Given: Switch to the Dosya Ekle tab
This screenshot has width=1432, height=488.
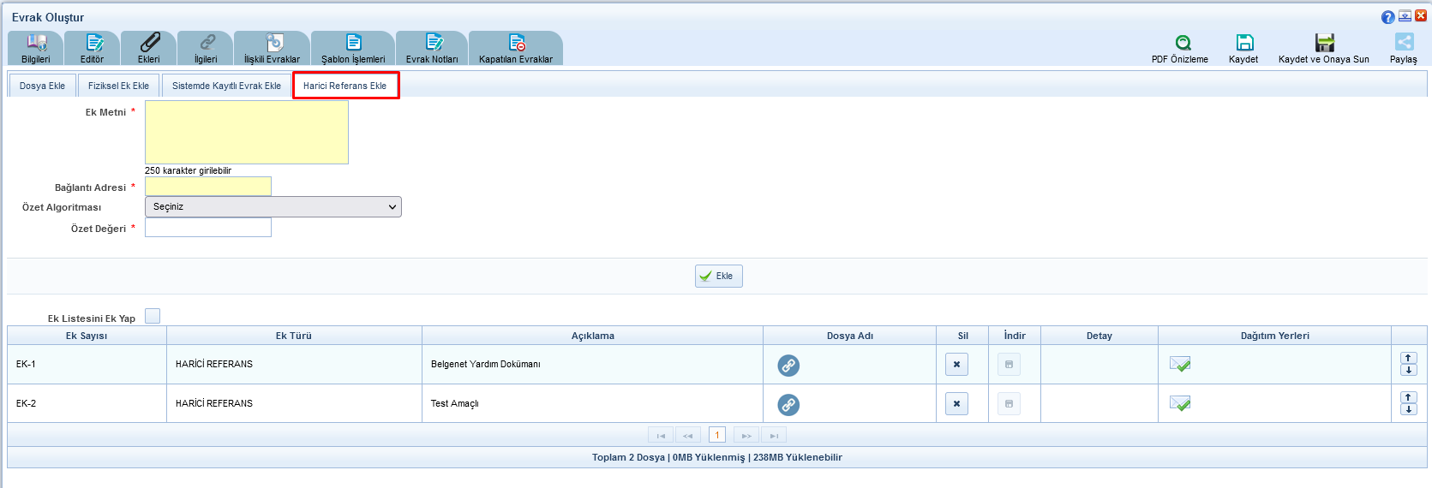Looking at the screenshot, I should tap(42, 86).
